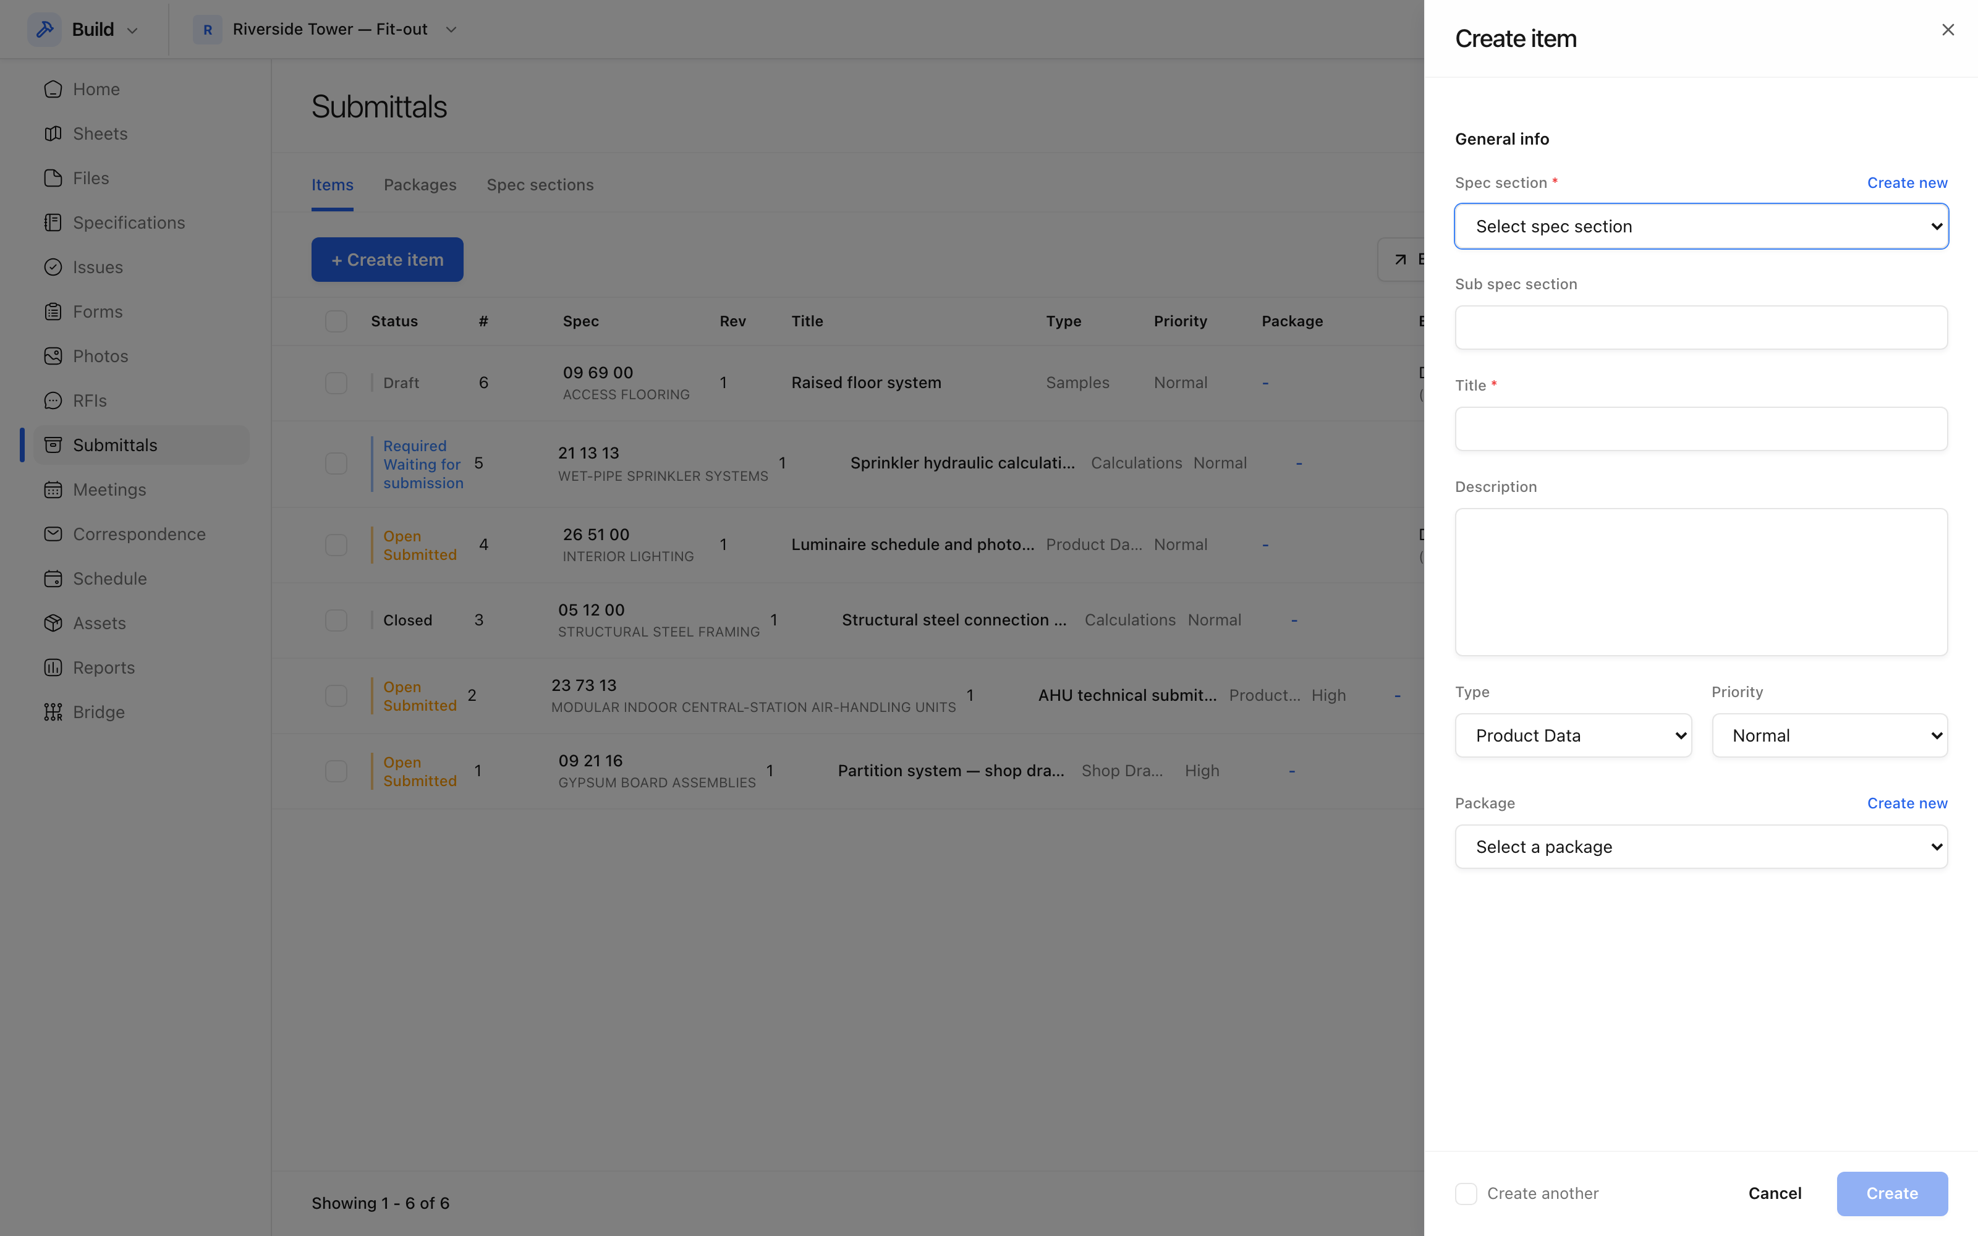Open Submittals in the sidebar menu

tap(142, 445)
